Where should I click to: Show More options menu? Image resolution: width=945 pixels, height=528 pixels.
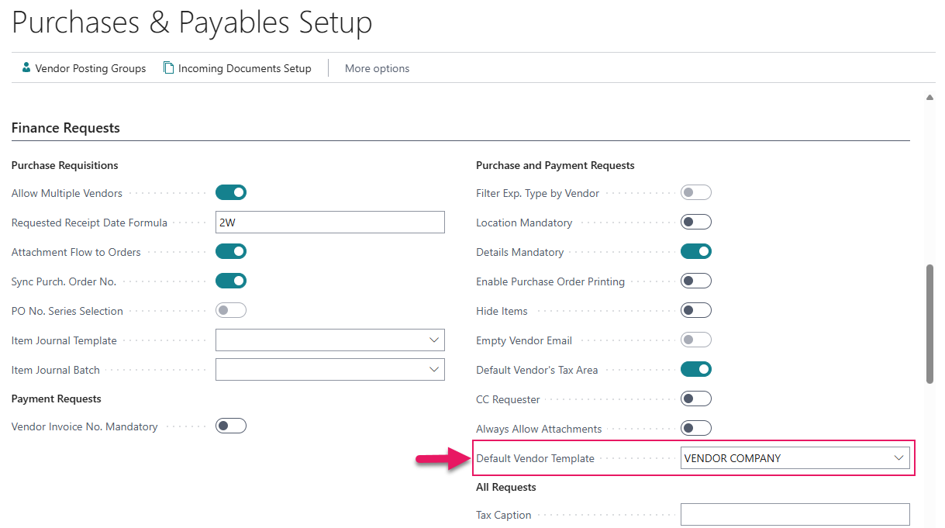(x=377, y=68)
